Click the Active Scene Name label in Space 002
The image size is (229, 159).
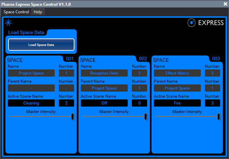point(99,96)
